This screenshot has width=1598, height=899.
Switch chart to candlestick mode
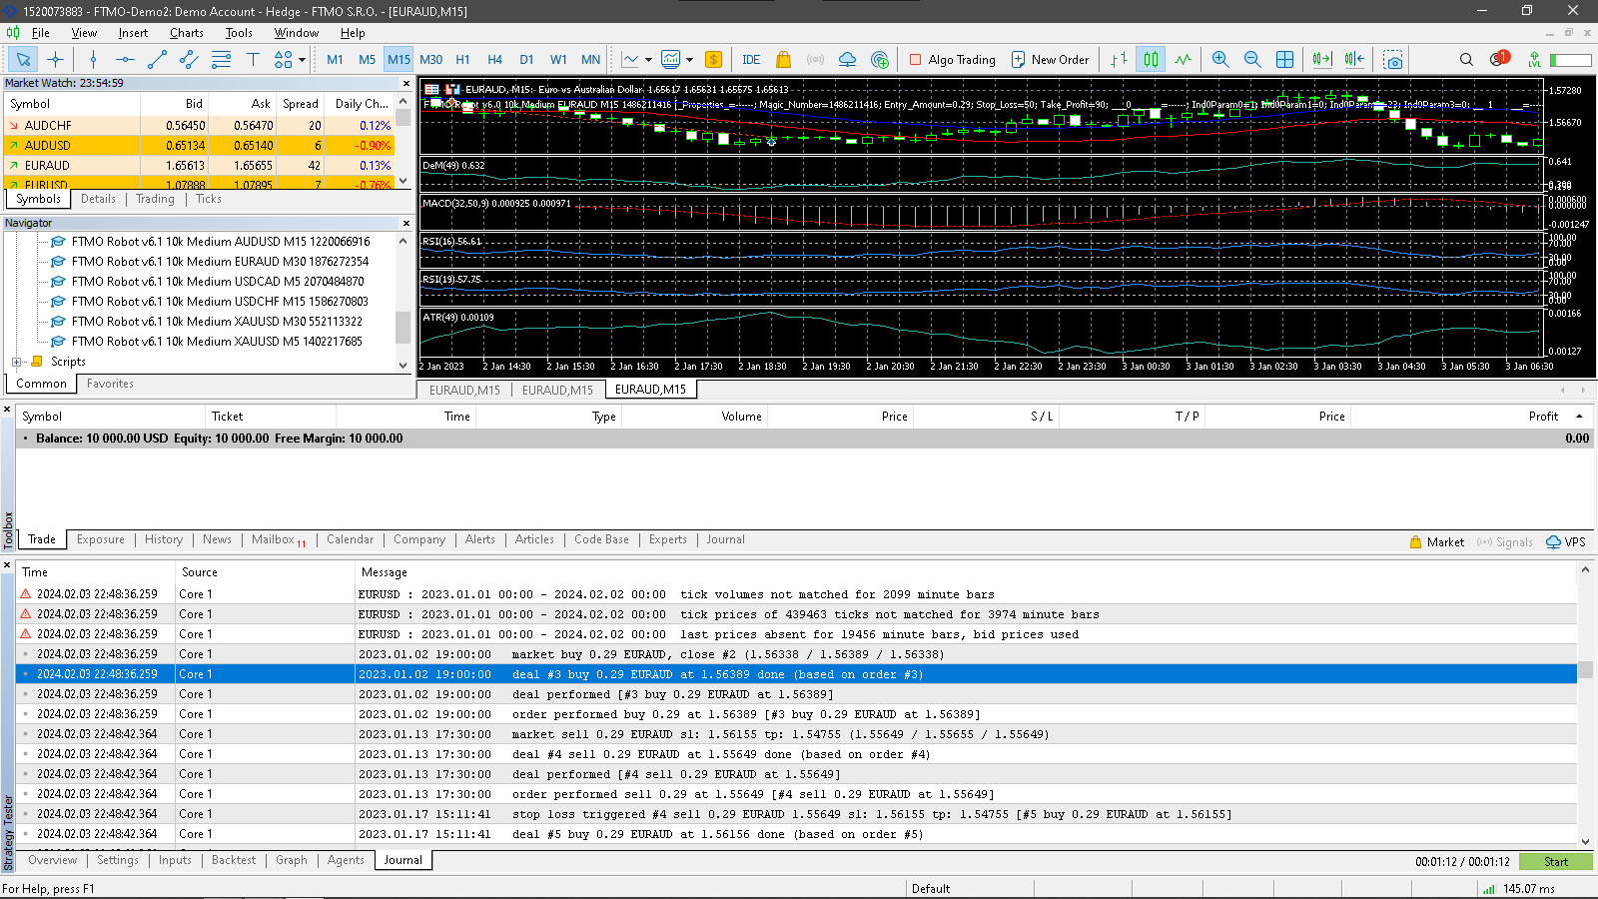[x=1151, y=59]
